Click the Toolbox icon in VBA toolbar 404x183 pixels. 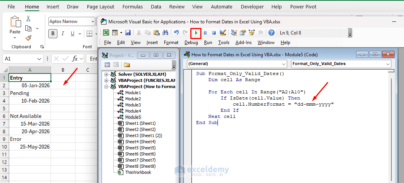click(x=260, y=33)
